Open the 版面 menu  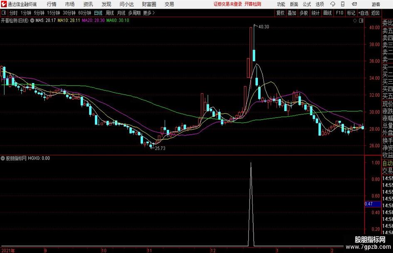click(294, 4)
